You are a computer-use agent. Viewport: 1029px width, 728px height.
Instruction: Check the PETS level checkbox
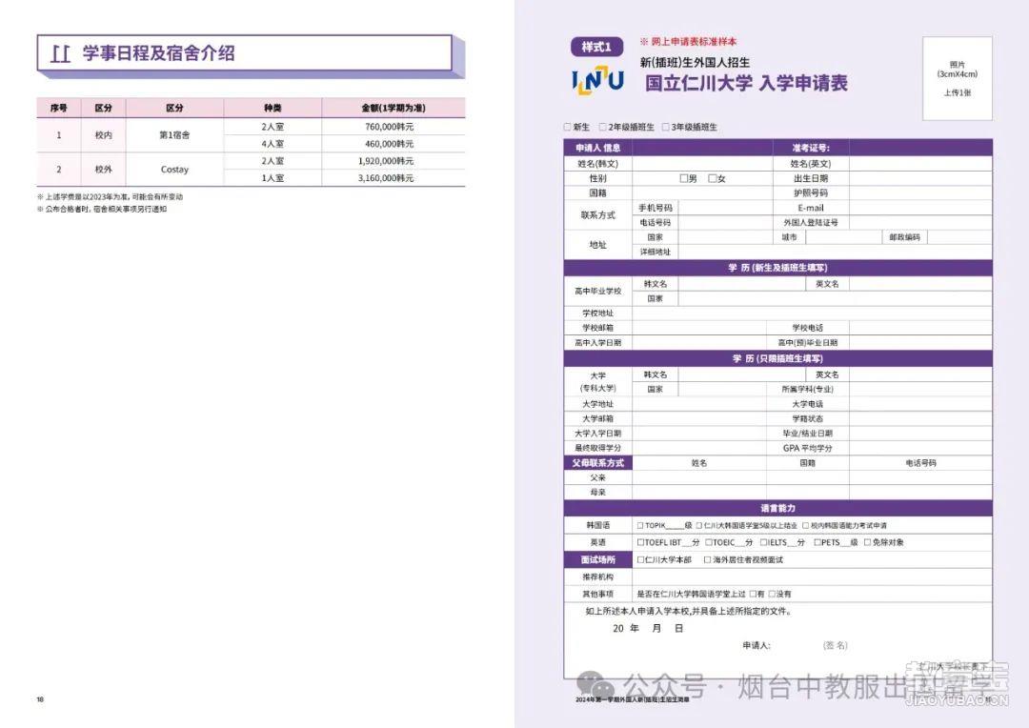817,542
